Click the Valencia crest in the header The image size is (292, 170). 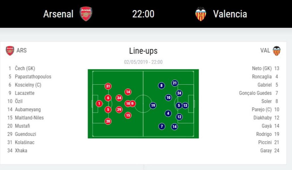click(201, 14)
